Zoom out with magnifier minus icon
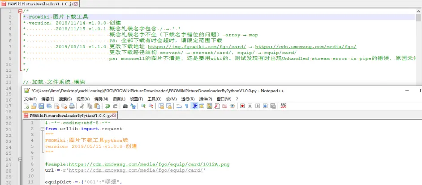Screen dimensions: 422x185 (151, 106)
